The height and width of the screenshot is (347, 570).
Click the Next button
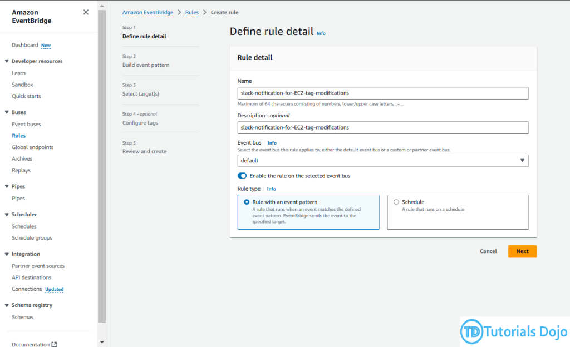click(x=522, y=251)
